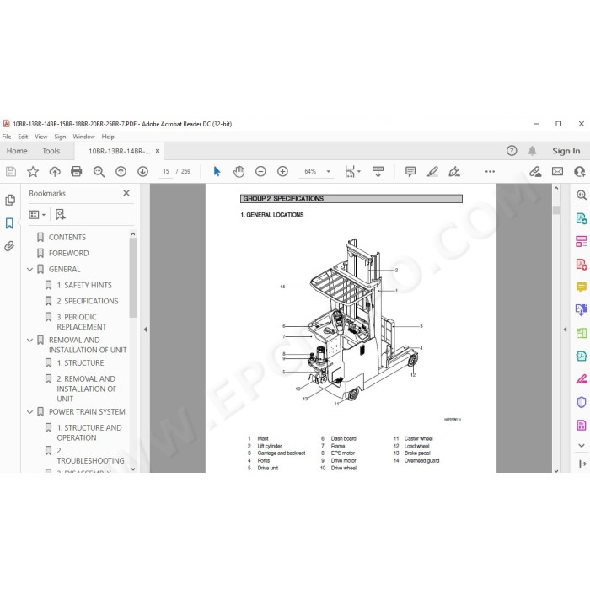
Task: Go to next page arrow
Action: pyautogui.click(x=142, y=172)
